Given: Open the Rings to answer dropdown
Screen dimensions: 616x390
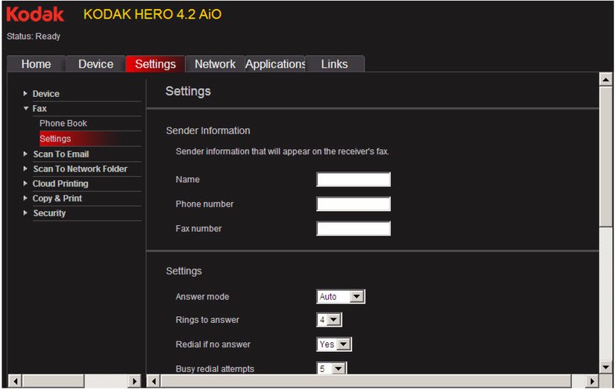Looking at the screenshot, I should pyautogui.click(x=329, y=320).
